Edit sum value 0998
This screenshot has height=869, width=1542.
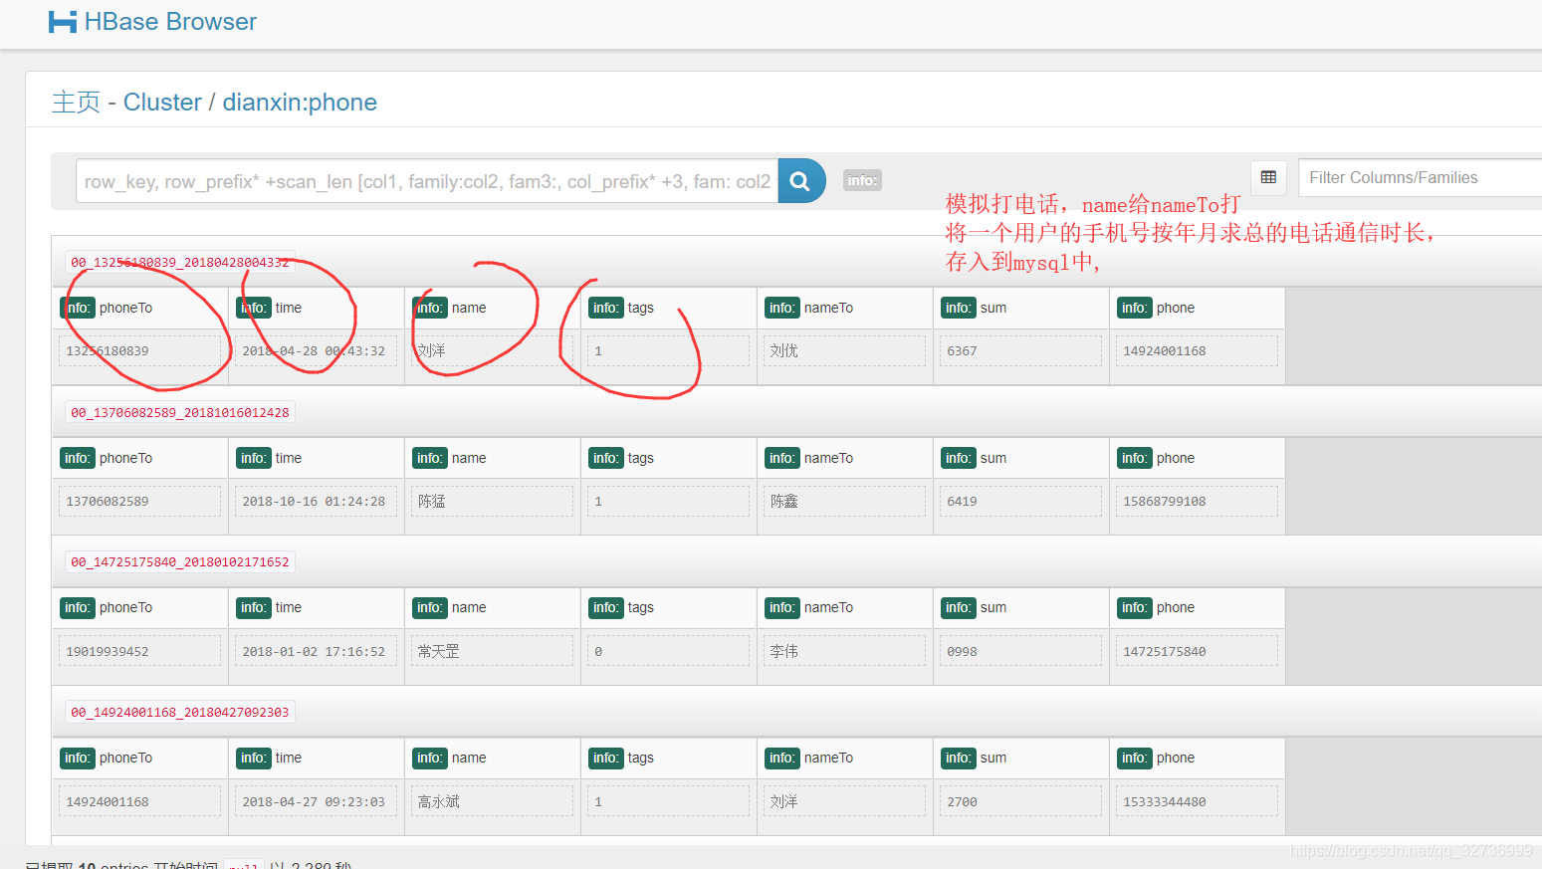pyautogui.click(x=1021, y=651)
